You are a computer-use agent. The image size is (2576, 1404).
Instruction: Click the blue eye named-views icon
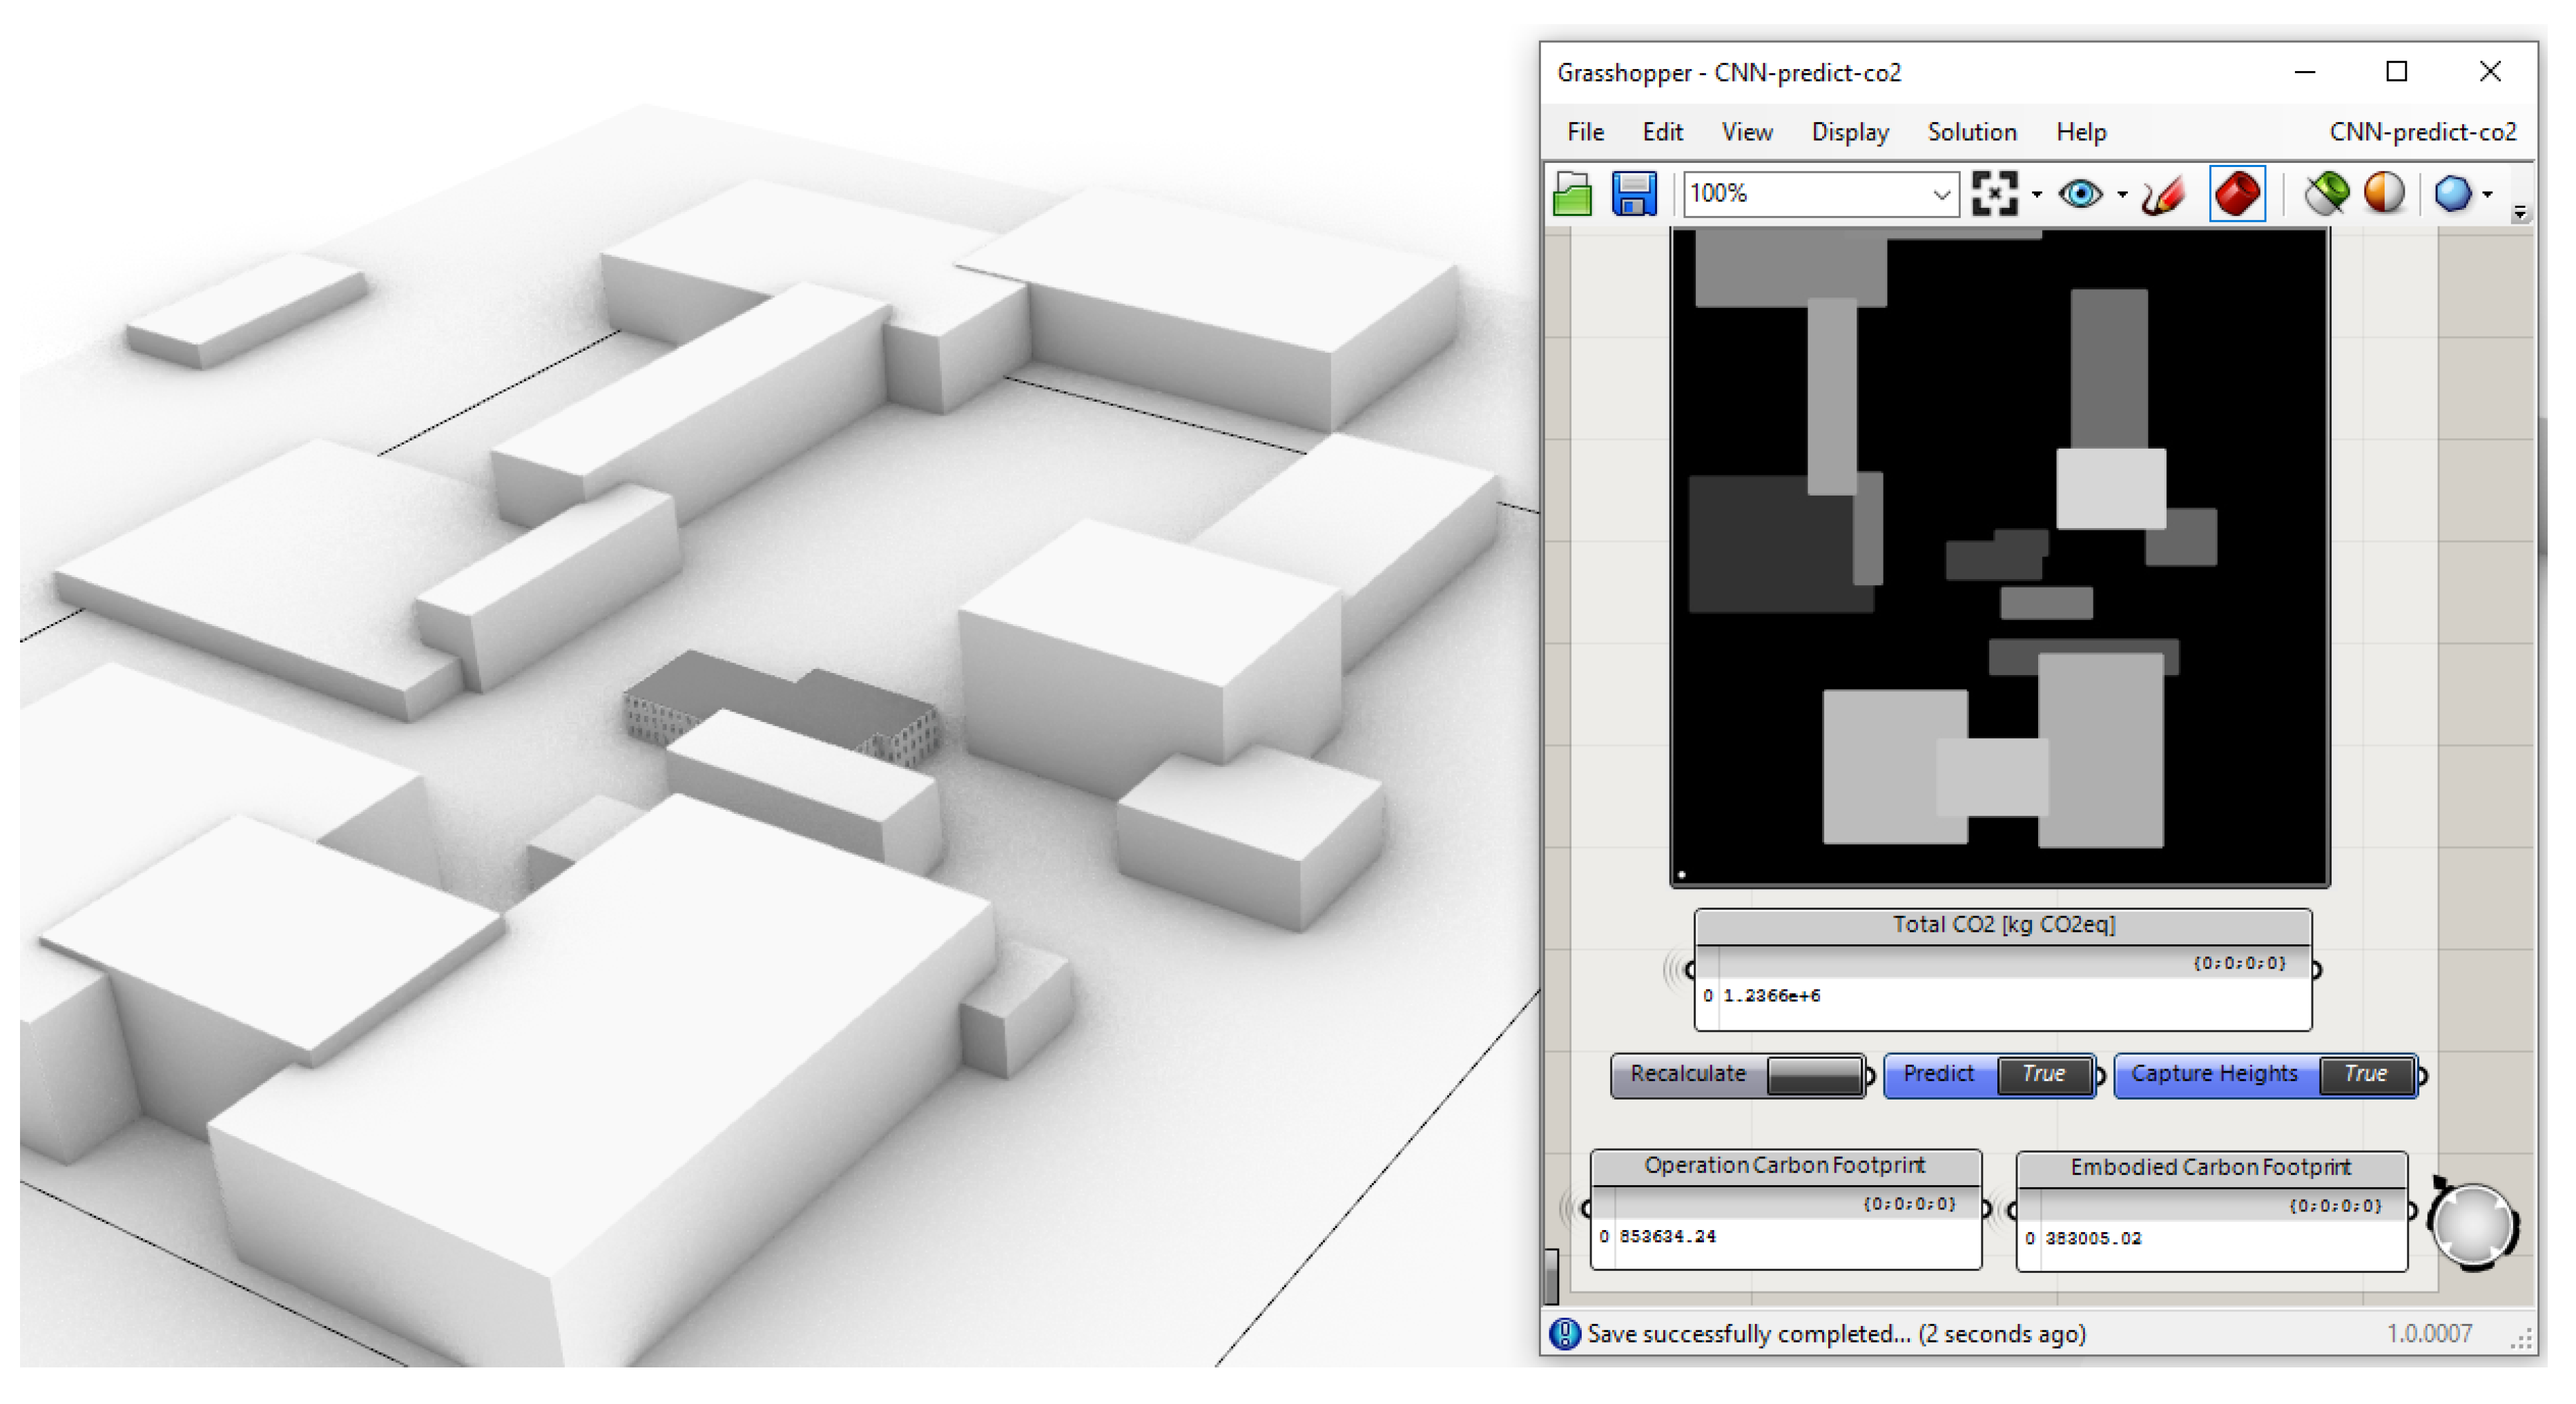[2080, 193]
